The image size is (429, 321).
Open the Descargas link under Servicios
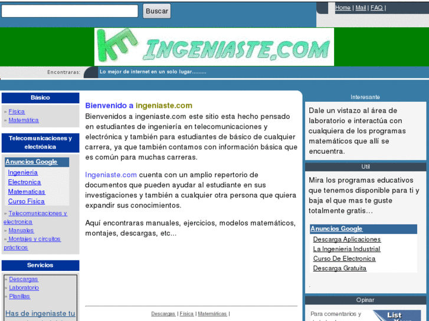click(24, 279)
